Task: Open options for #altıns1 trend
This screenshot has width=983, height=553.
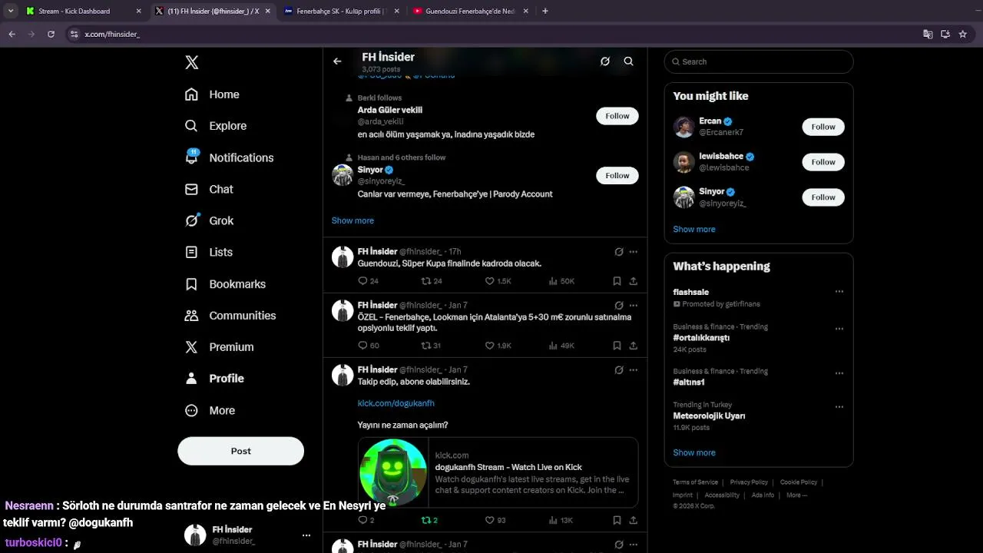Action: coord(839,373)
